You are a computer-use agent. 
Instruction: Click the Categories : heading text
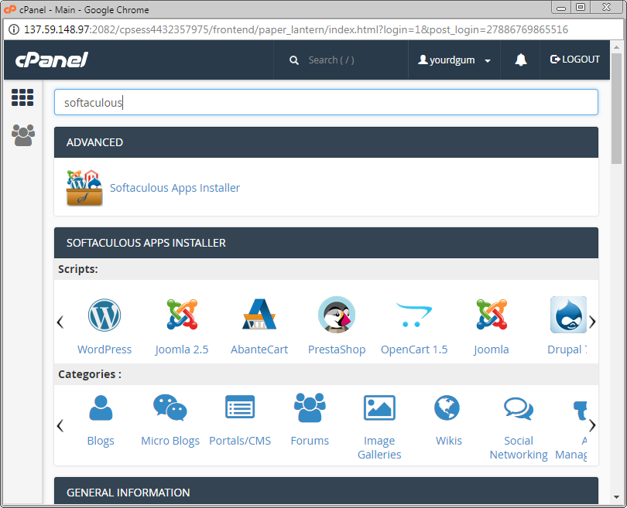pyautogui.click(x=90, y=374)
